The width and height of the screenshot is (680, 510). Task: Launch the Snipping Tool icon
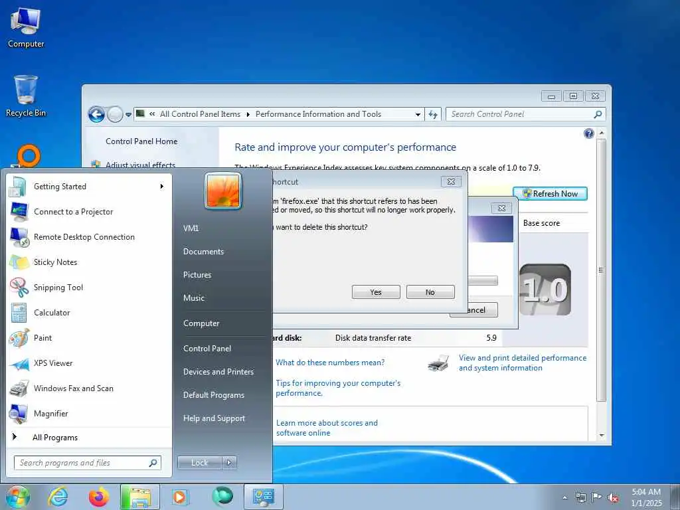19,288
